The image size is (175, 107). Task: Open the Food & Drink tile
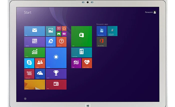[81, 53]
